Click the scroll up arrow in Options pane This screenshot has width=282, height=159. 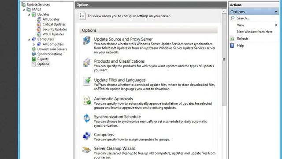(224, 11)
